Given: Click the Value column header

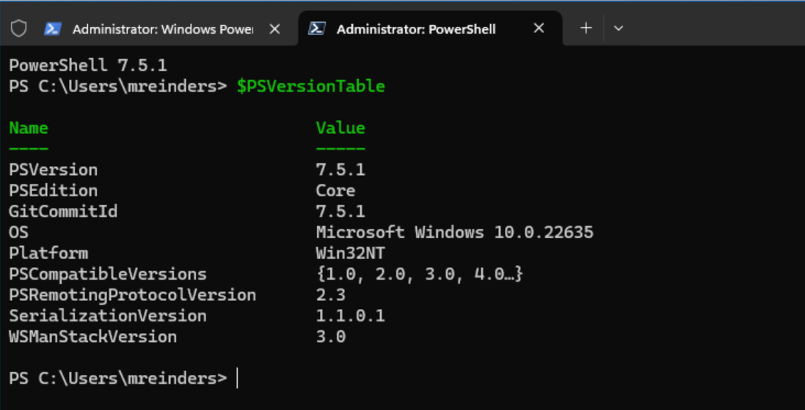Looking at the screenshot, I should tap(340, 127).
